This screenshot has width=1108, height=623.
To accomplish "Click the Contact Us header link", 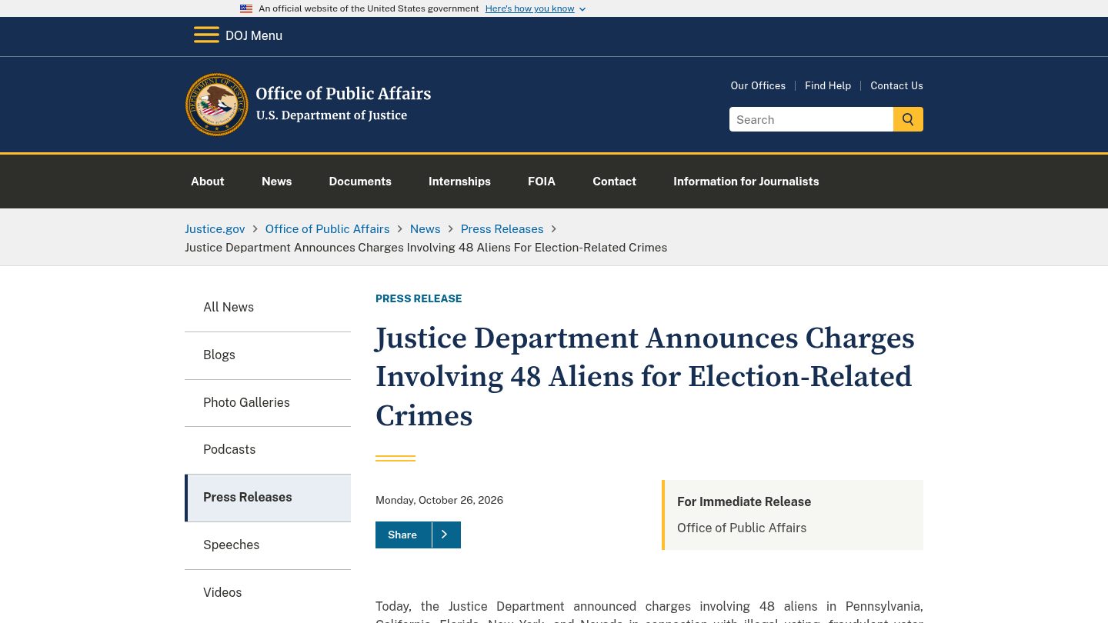I will point(896,85).
